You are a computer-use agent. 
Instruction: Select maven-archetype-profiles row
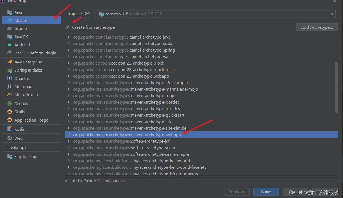coord(201,108)
